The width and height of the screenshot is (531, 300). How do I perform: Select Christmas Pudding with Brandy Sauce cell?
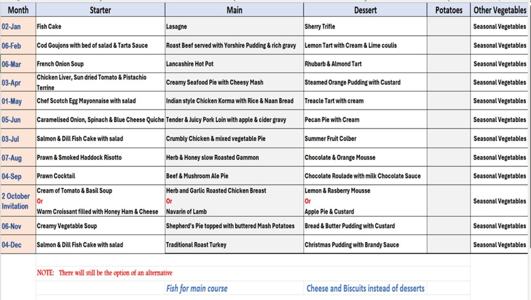point(352,245)
